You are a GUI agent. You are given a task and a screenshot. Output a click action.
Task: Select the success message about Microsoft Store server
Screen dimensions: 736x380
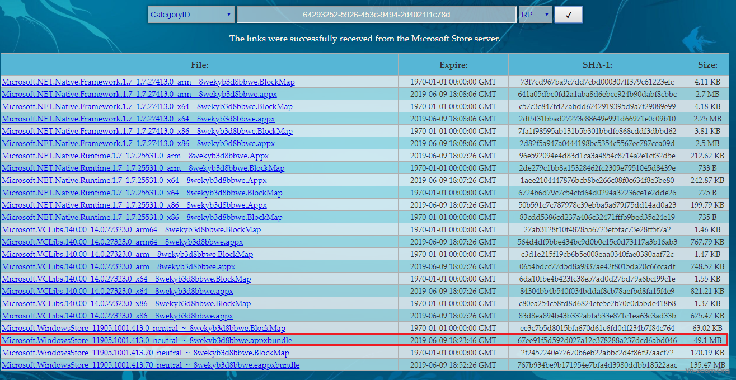pos(365,39)
